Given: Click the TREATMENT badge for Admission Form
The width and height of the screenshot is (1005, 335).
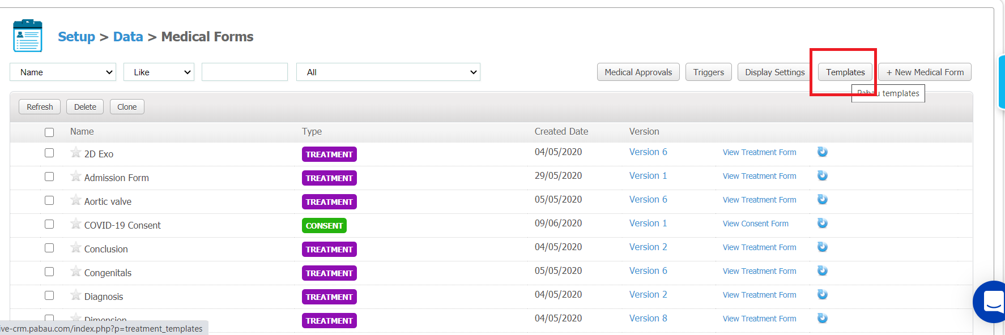Looking at the screenshot, I should [329, 178].
